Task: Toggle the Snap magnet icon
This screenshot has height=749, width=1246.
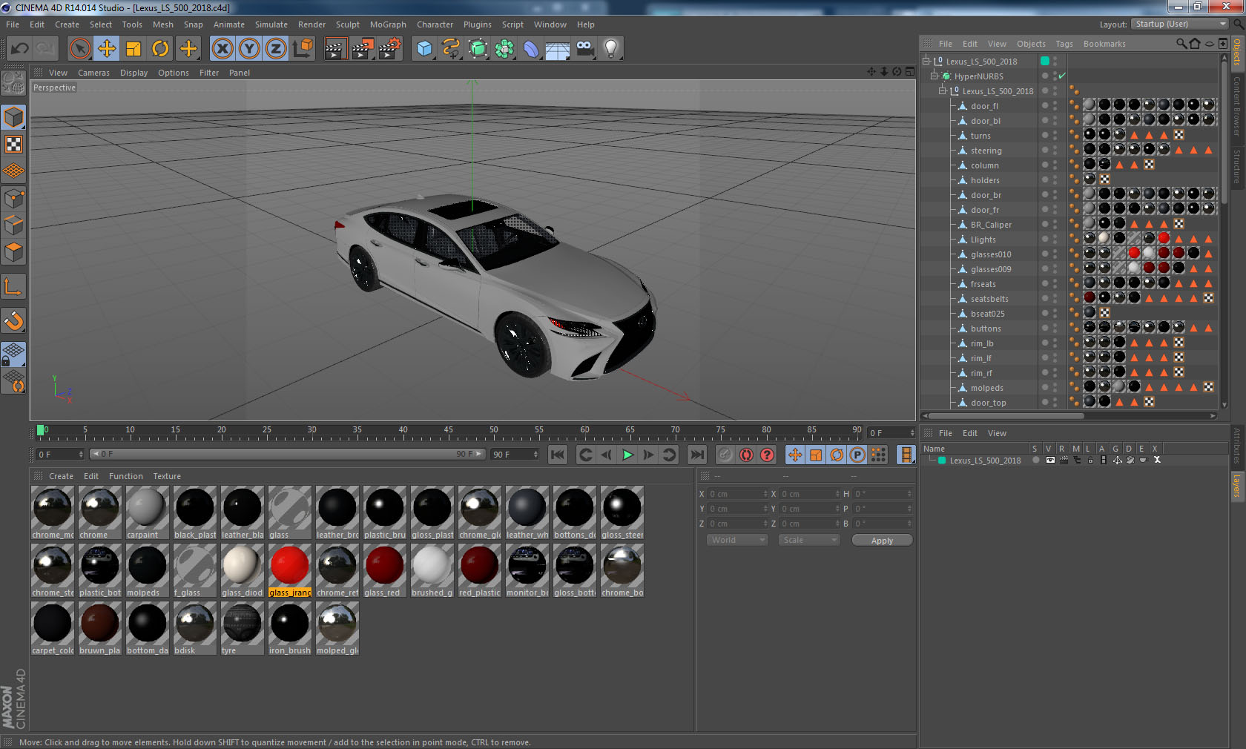Action: coord(14,320)
